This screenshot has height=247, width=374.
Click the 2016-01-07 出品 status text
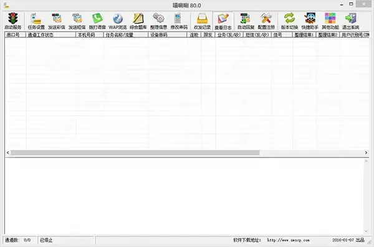348,240
